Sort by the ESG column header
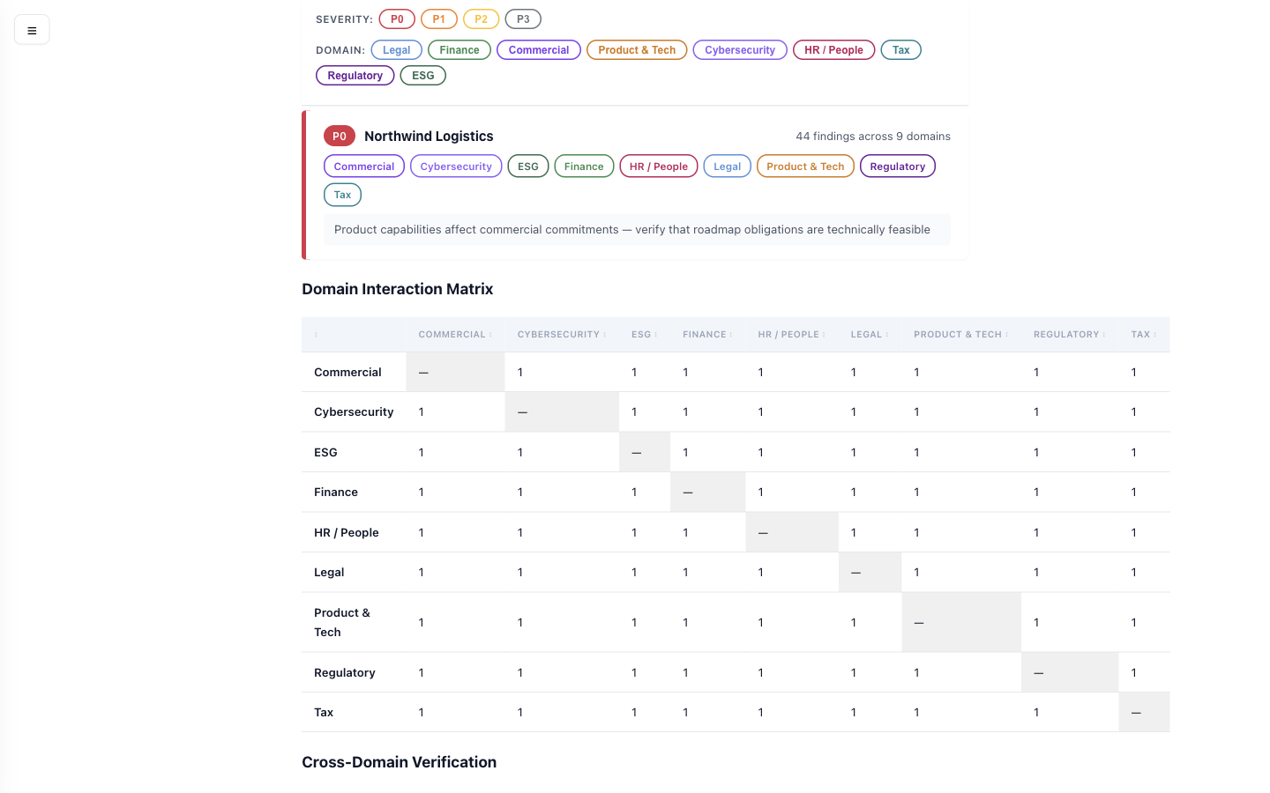Image resolution: width=1270 pixels, height=793 pixels. (x=645, y=335)
